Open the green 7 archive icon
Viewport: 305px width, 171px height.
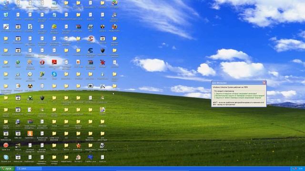(x=42, y=74)
